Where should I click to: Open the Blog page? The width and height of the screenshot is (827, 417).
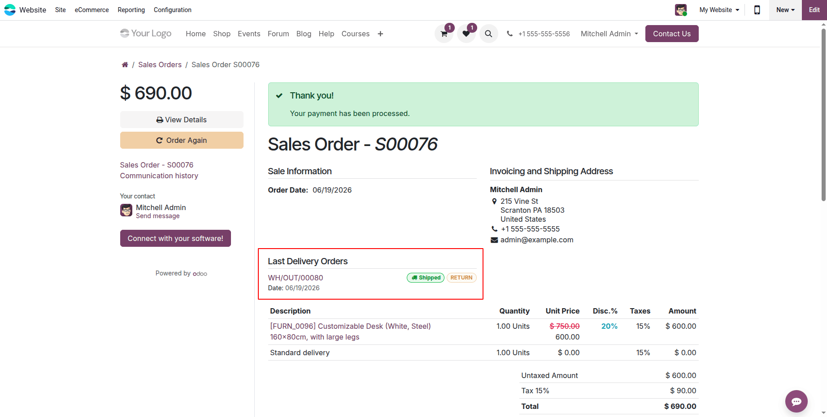click(304, 34)
